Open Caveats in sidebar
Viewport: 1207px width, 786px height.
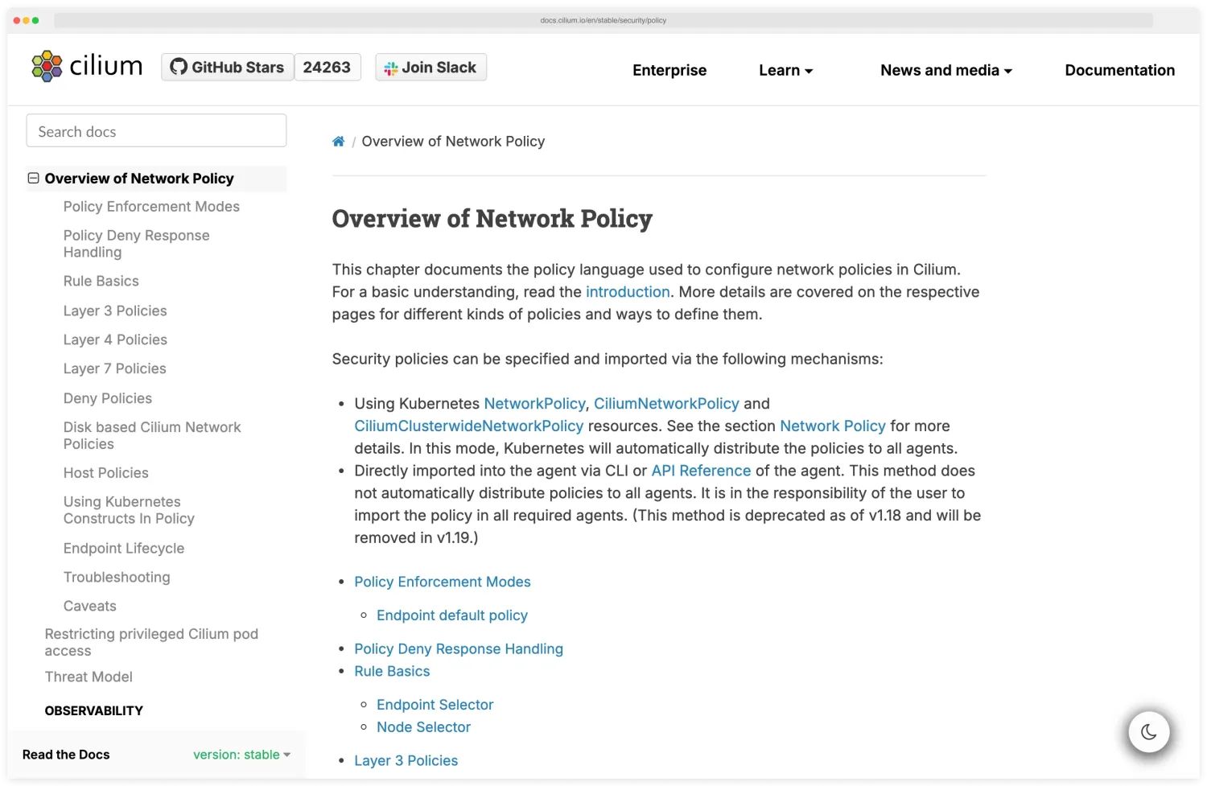tap(90, 607)
